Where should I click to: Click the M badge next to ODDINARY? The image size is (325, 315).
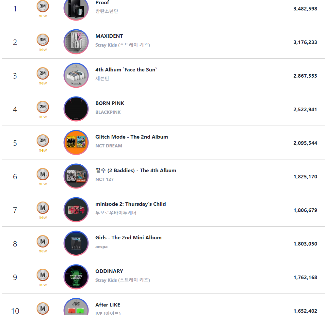click(43, 275)
